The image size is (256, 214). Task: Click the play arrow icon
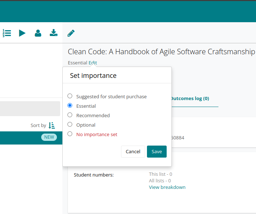point(22,33)
